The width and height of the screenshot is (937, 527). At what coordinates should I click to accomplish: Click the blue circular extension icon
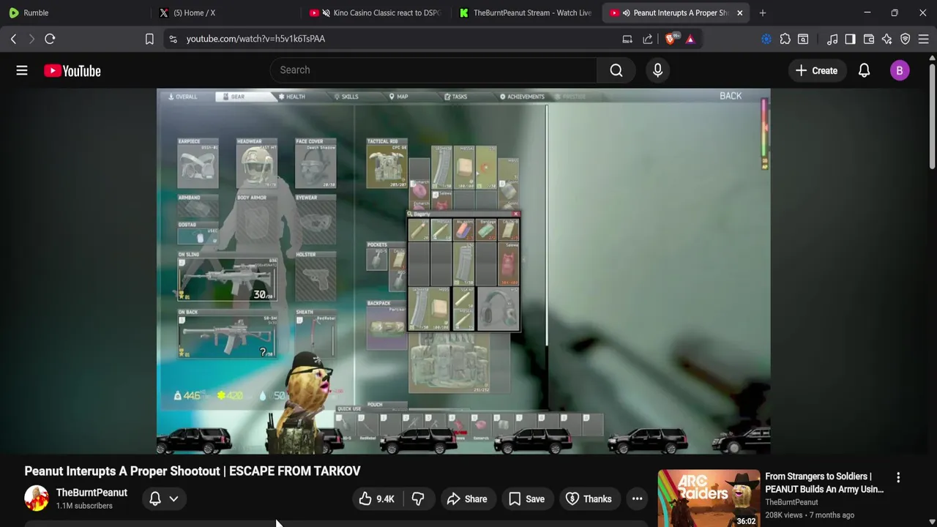coord(766,39)
